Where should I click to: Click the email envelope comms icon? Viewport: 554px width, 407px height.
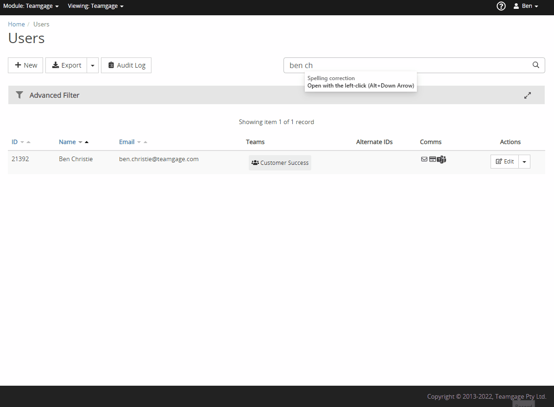[424, 159]
